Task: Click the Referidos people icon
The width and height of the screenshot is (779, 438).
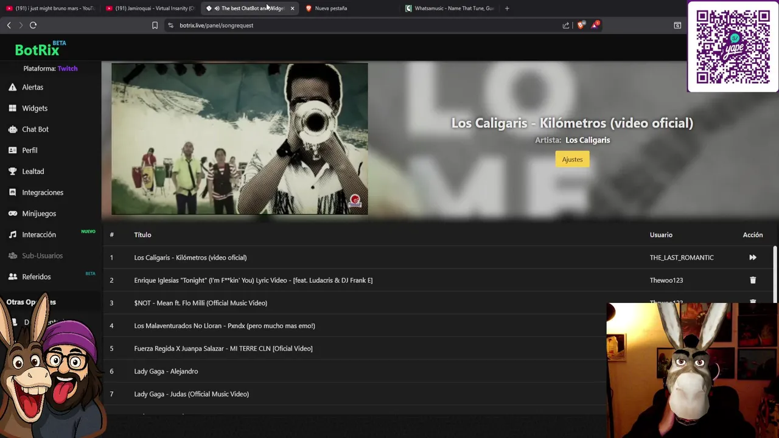Action: tap(12, 277)
